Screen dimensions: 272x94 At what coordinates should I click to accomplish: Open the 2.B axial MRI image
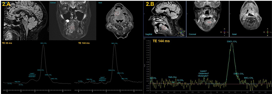click(x=250, y=18)
